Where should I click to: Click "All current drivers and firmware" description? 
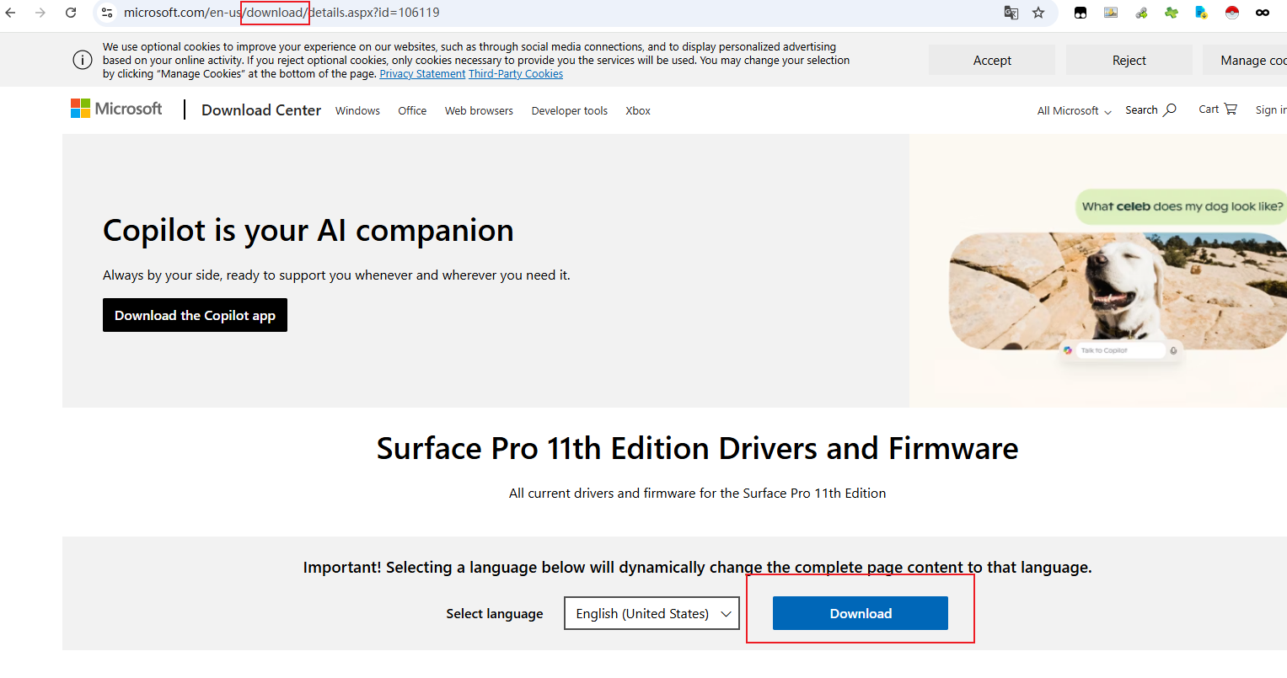[697, 493]
